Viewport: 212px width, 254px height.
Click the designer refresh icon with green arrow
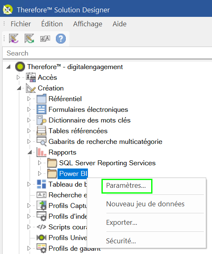click(29, 38)
